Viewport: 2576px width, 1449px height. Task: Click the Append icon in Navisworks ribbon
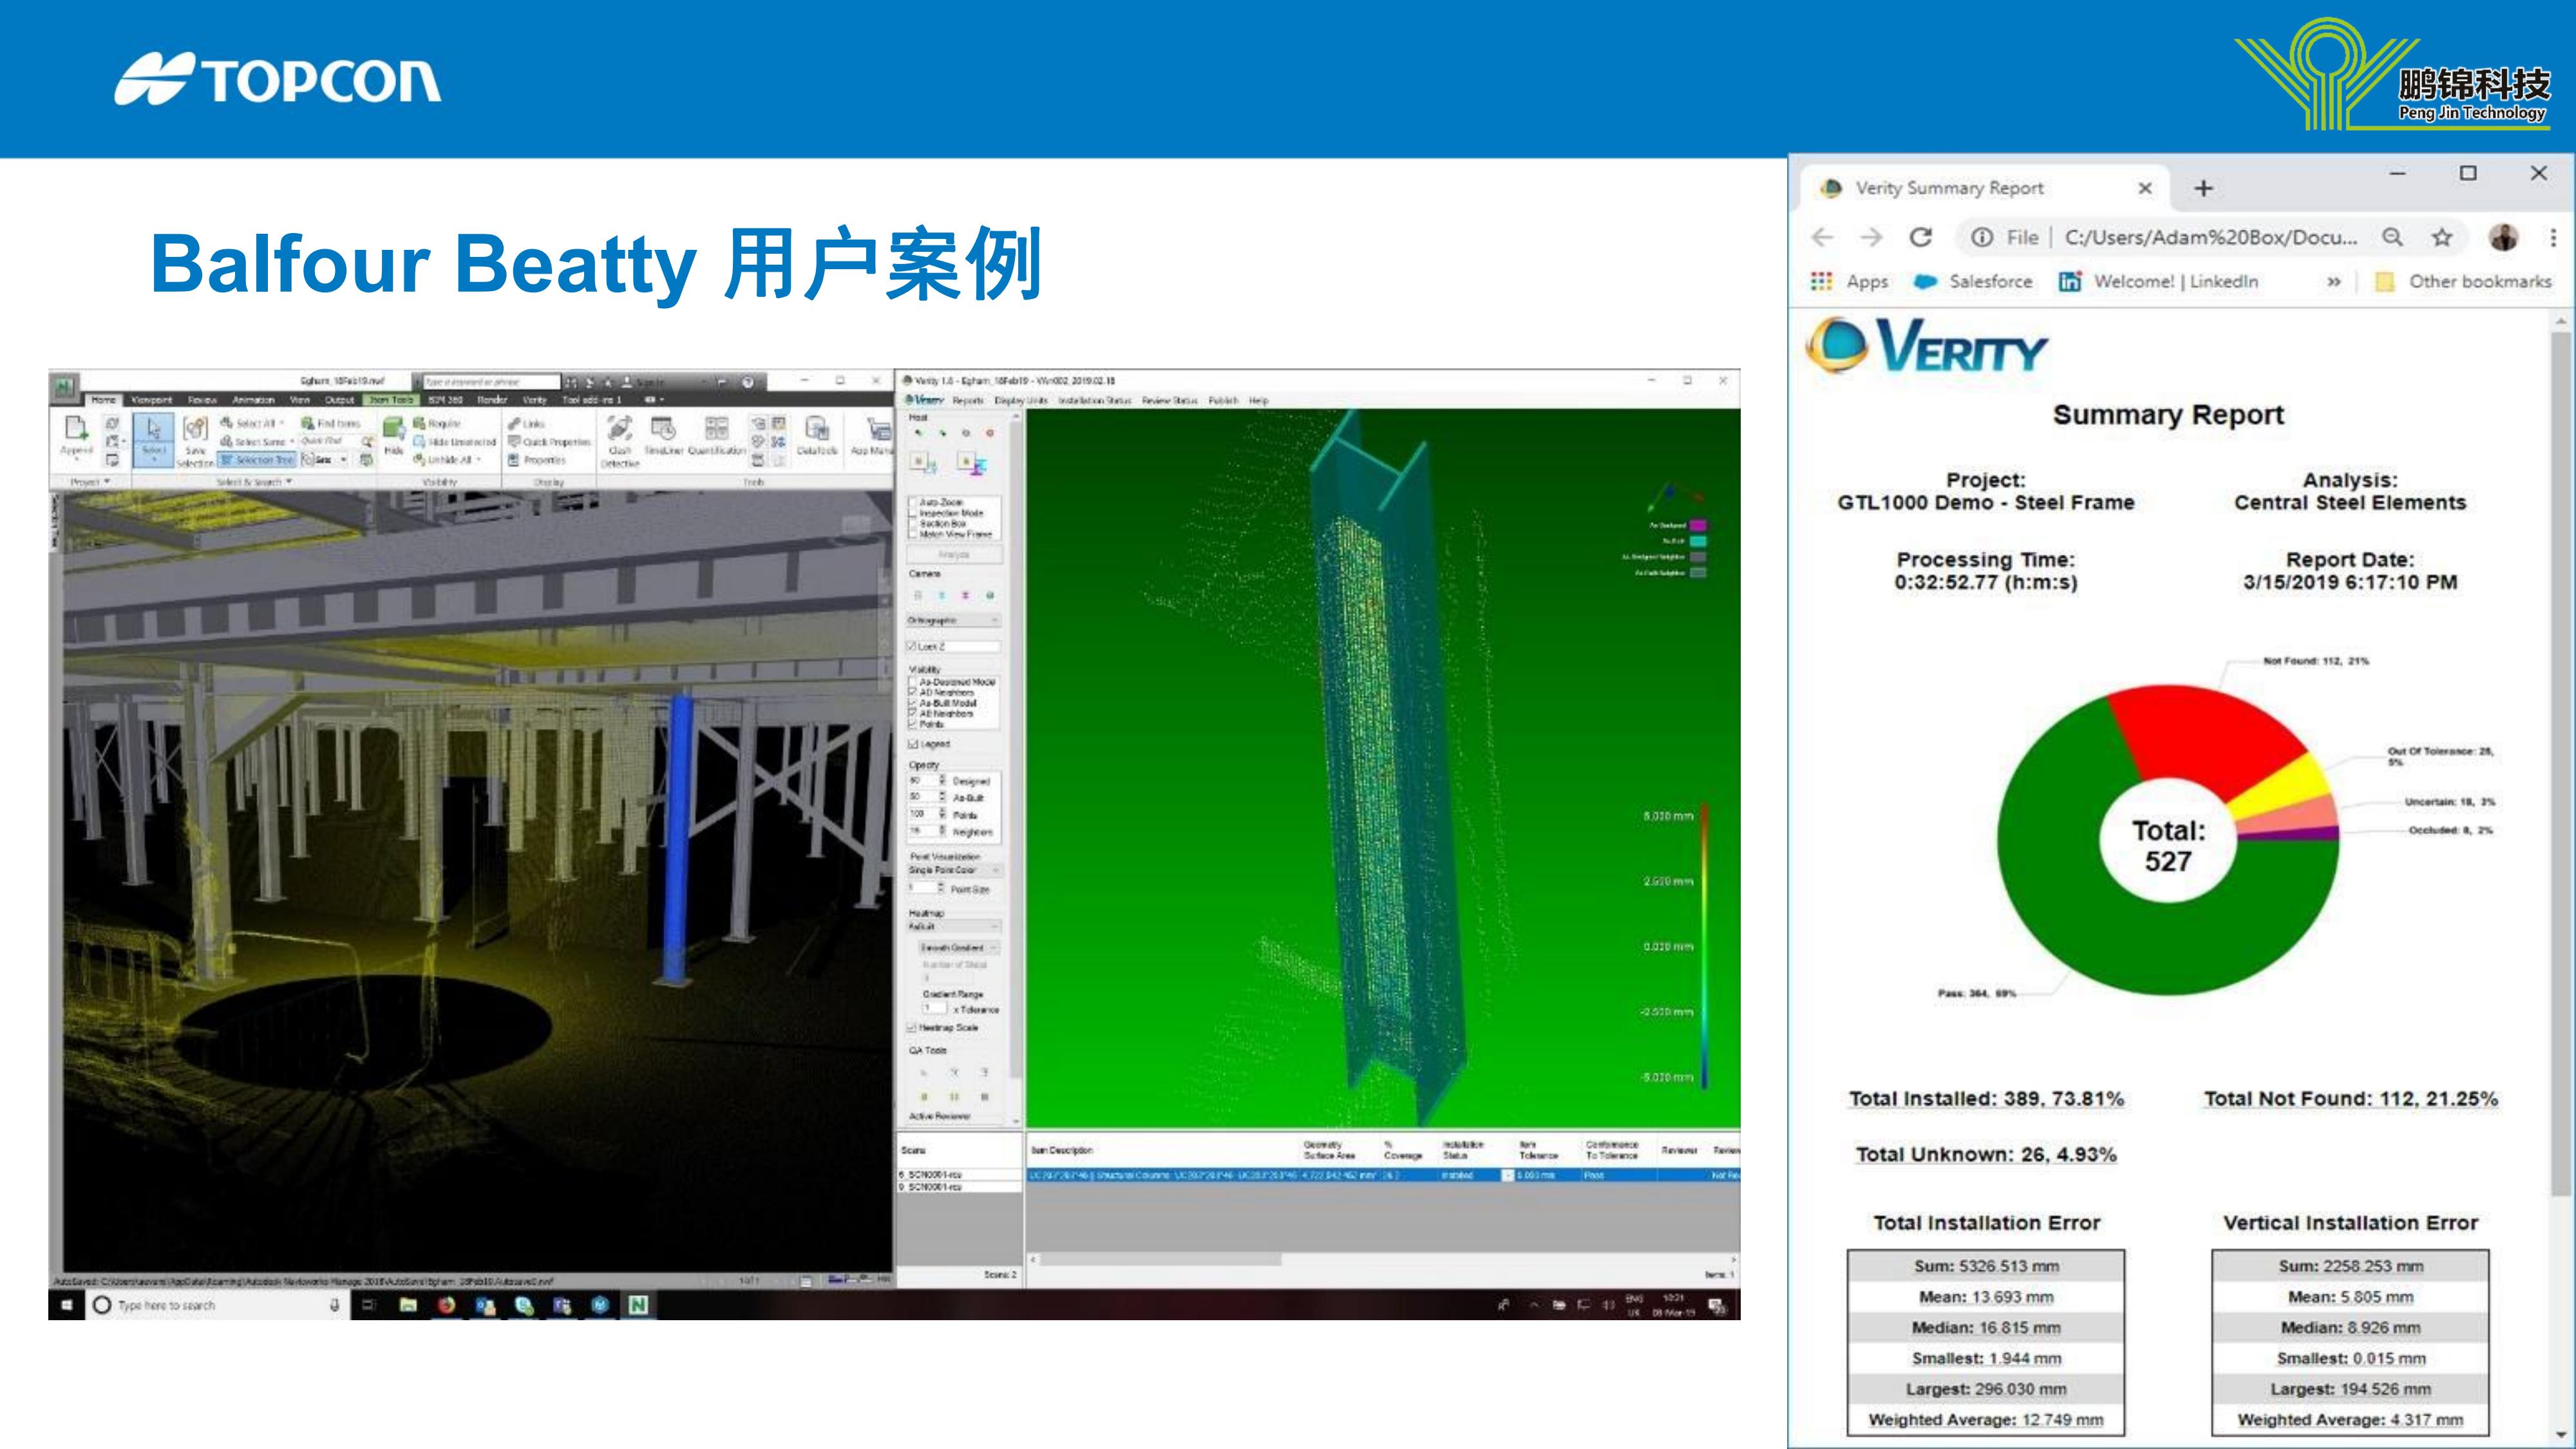tap(76, 436)
